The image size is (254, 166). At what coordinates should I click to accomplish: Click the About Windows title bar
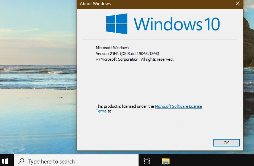coord(156,4)
